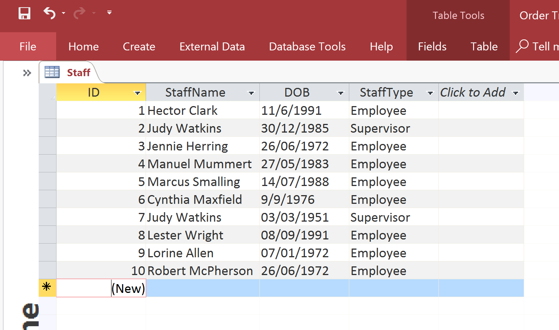This screenshot has height=330, width=559.
Task: Open the Customize Quick Access Toolbar arrow
Action: point(109,13)
